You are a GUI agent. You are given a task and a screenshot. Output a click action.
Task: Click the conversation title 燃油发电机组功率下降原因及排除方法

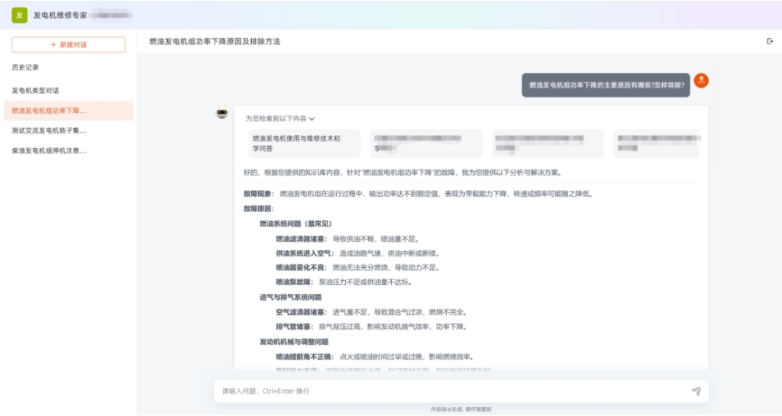(215, 41)
